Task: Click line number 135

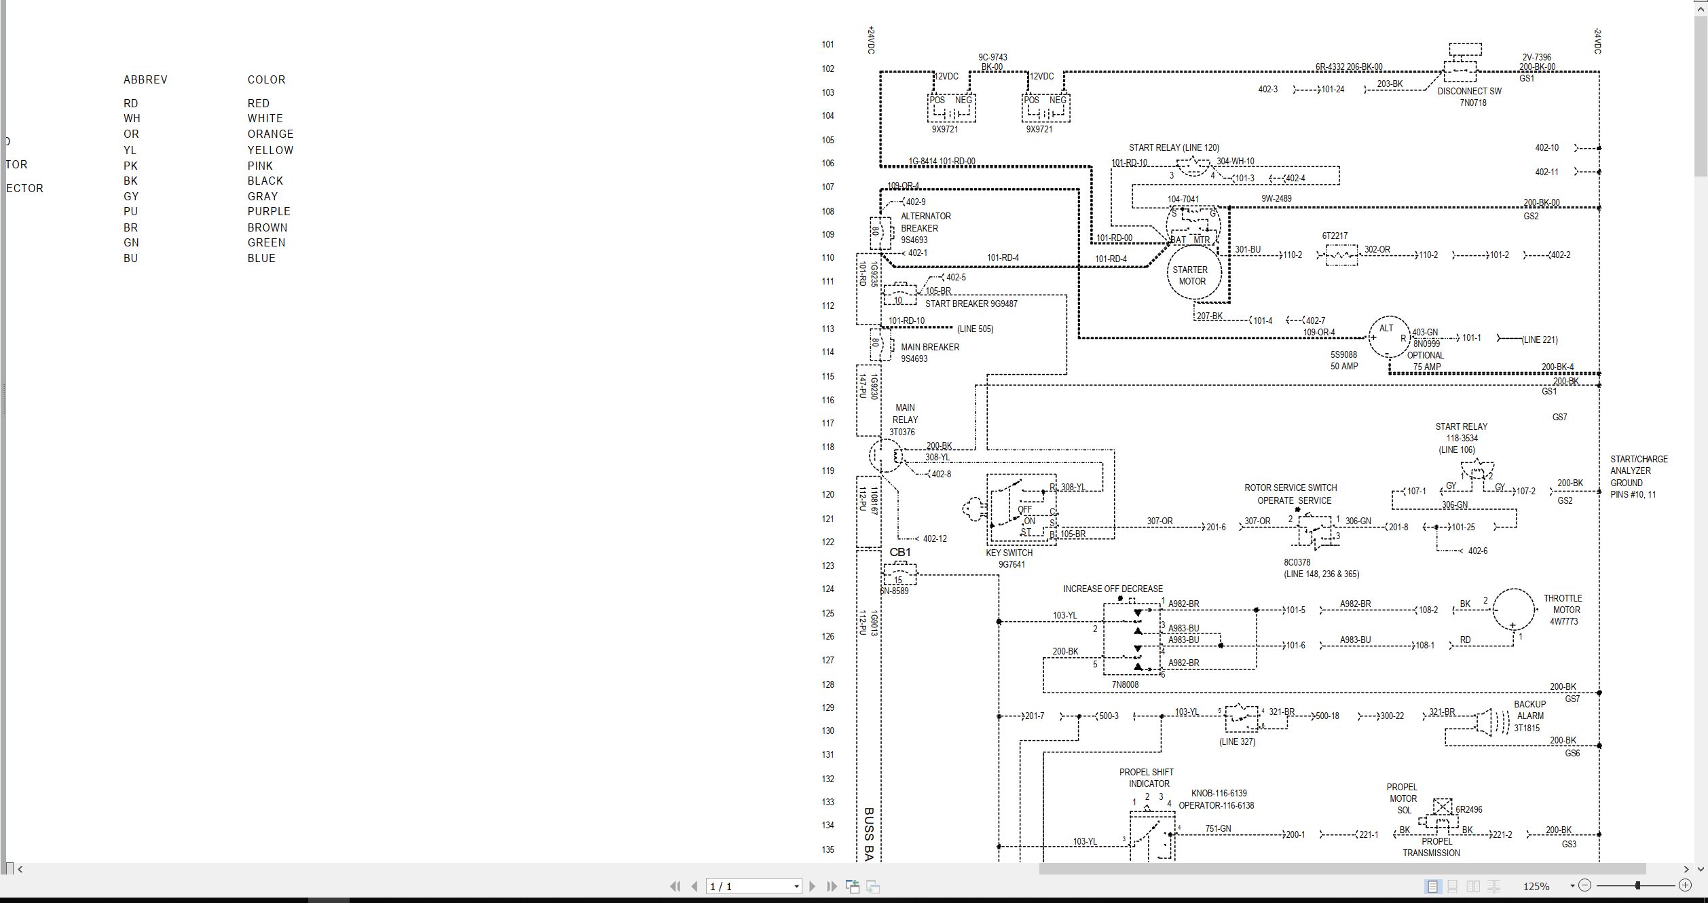Action: (x=828, y=849)
